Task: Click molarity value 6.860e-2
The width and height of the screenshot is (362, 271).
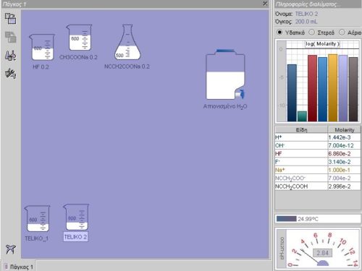Action: pyautogui.click(x=340, y=154)
